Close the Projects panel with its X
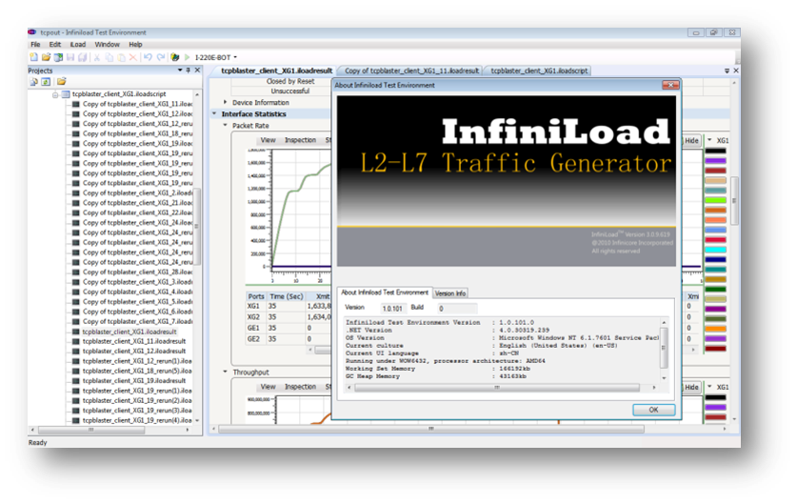 (197, 71)
